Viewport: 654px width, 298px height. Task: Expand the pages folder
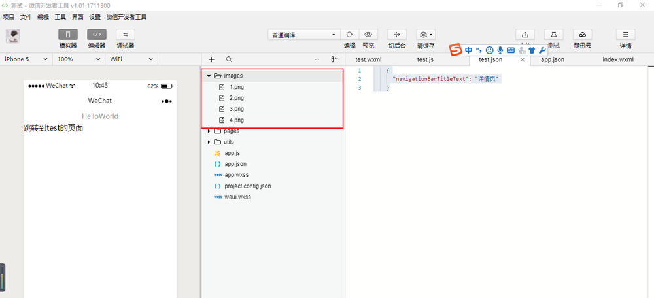tap(209, 131)
